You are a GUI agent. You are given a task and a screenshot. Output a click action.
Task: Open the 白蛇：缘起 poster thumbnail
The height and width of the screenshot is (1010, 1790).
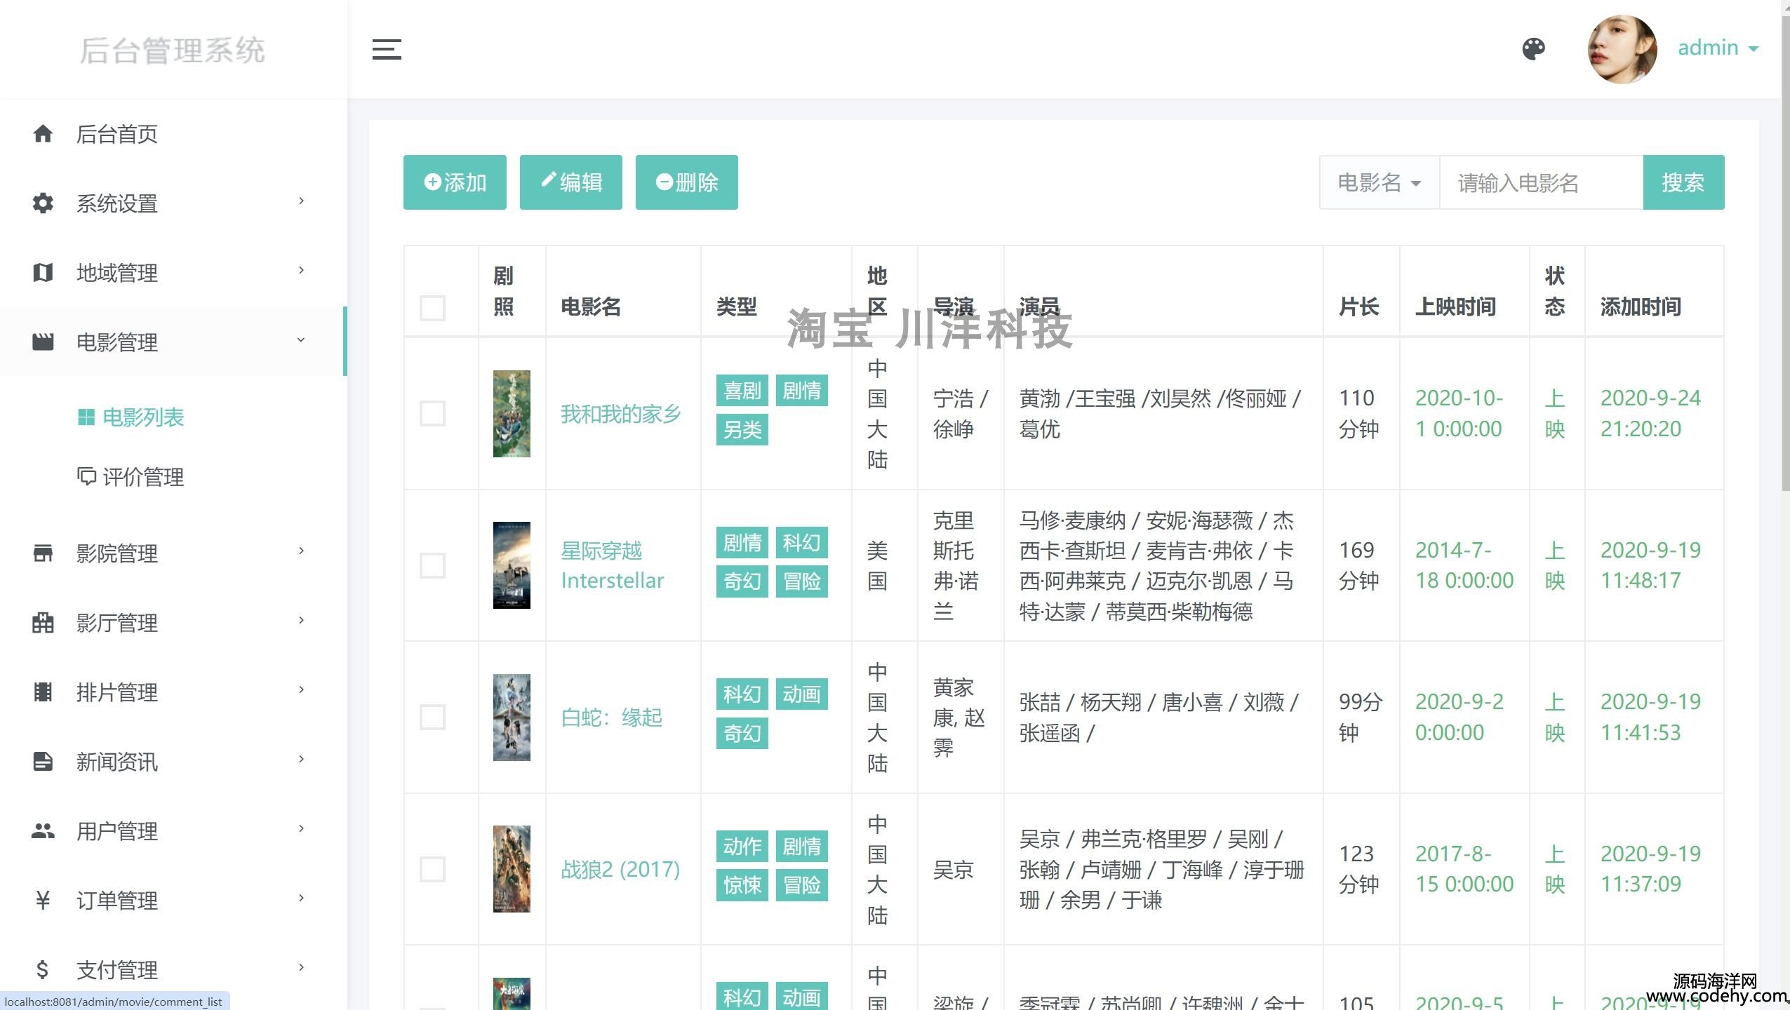pyautogui.click(x=512, y=718)
